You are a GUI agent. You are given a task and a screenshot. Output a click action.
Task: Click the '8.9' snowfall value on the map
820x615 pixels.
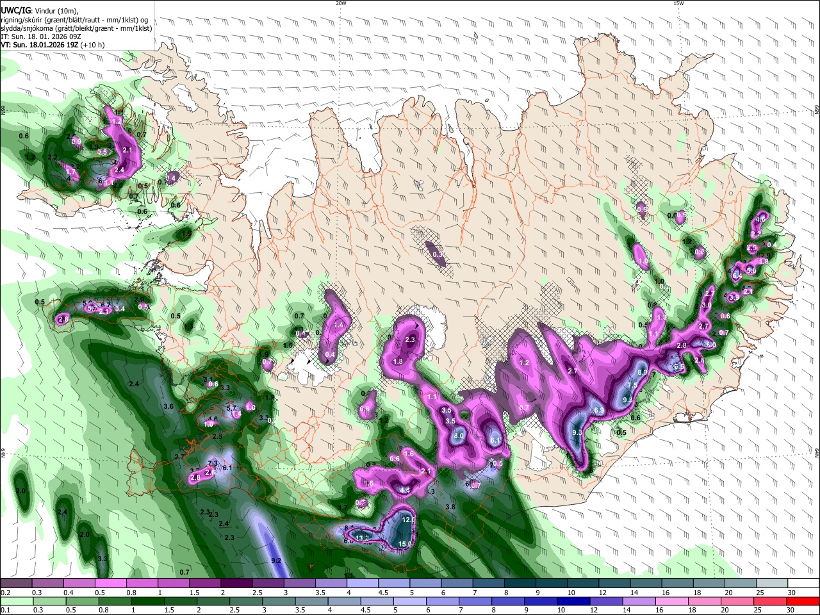point(643,372)
